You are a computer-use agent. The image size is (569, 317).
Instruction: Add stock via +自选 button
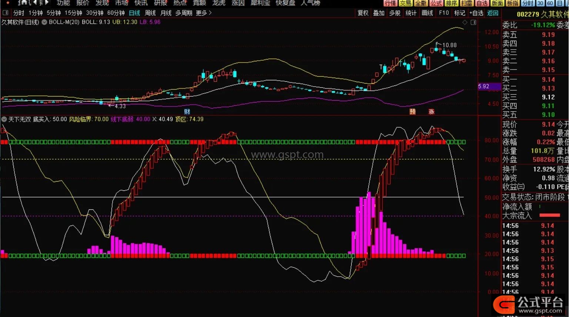point(476,13)
